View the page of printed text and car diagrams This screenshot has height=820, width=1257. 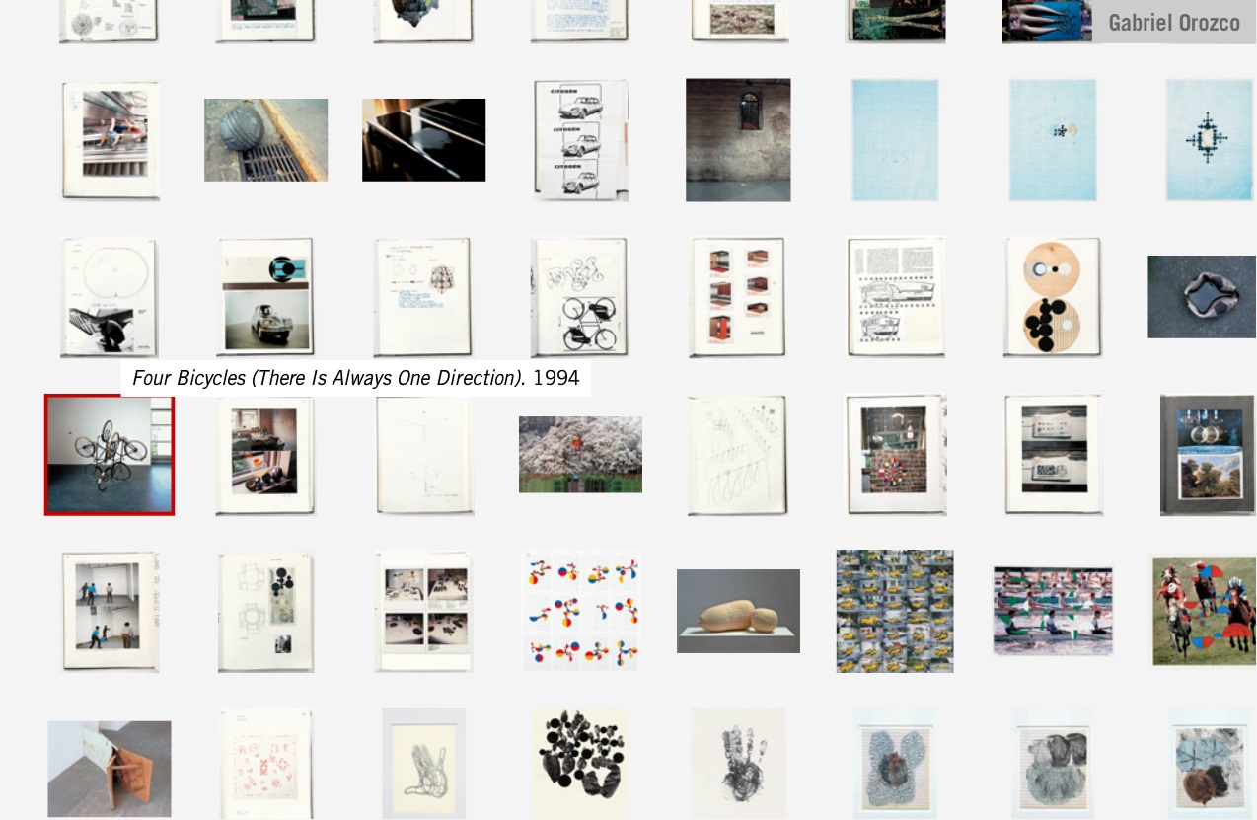[896, 296]
